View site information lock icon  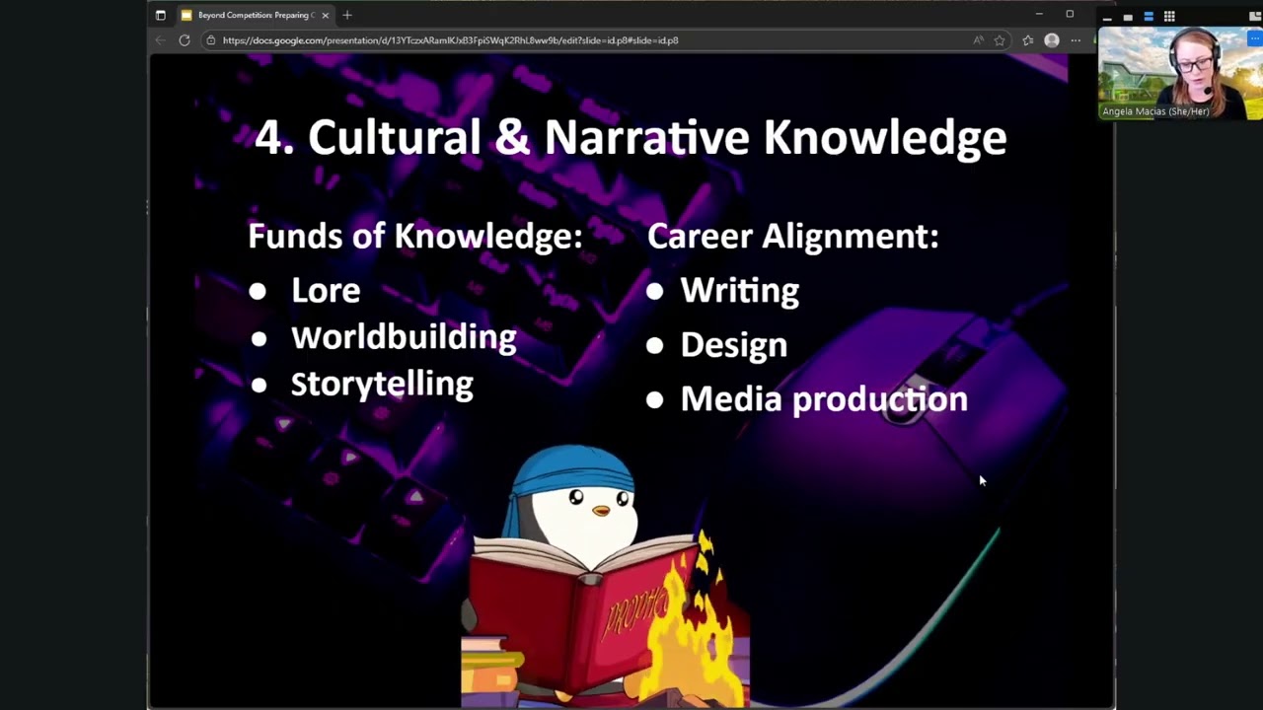210,40
